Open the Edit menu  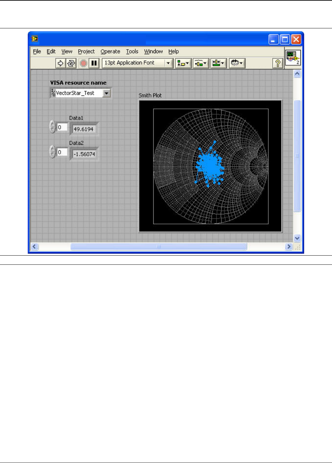51,52
